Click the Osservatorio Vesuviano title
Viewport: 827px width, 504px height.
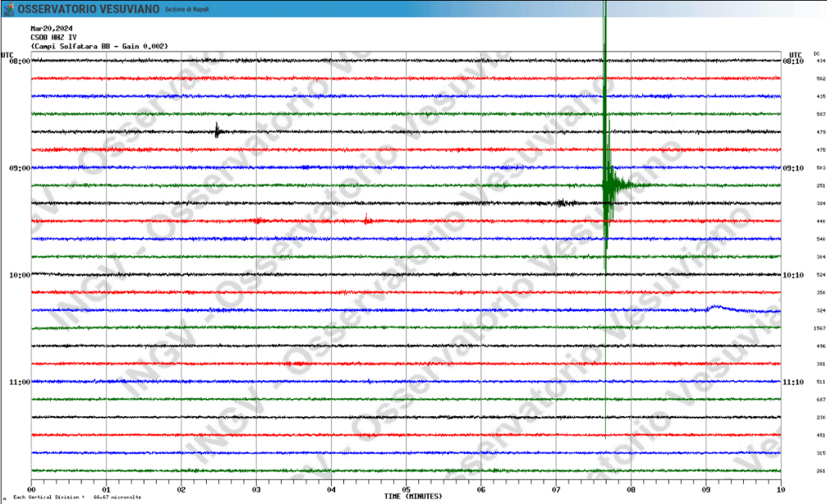(88, 8)
